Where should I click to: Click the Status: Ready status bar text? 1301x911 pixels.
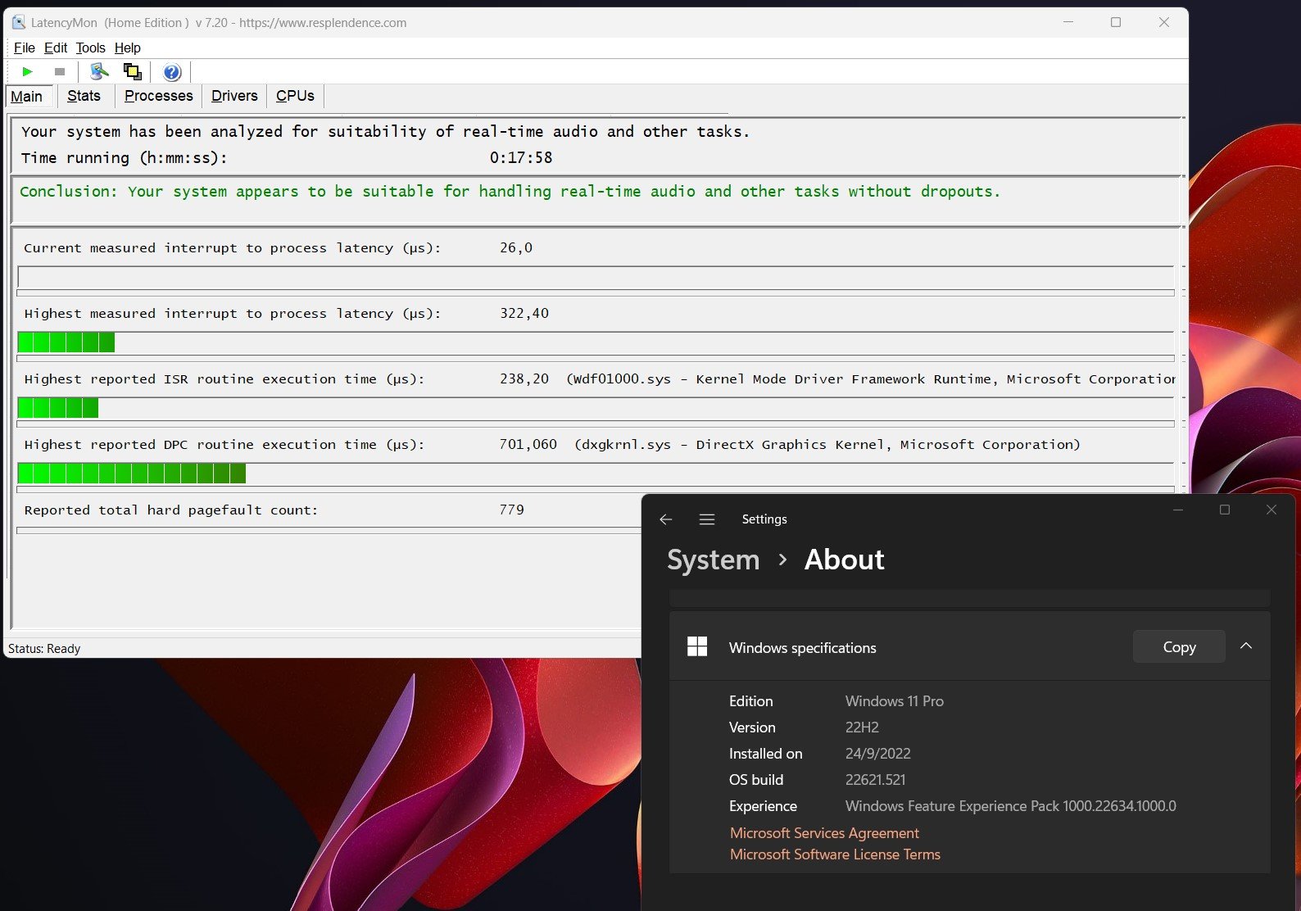click(x=44, y=649)
